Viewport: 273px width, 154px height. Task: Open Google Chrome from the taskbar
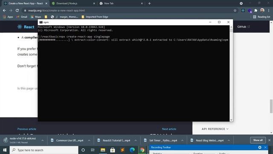click(x=142, y=150)
